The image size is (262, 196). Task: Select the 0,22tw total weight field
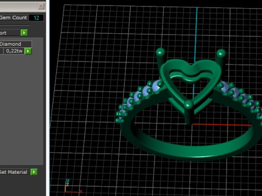pyautogui.click(x=14, y=51)
